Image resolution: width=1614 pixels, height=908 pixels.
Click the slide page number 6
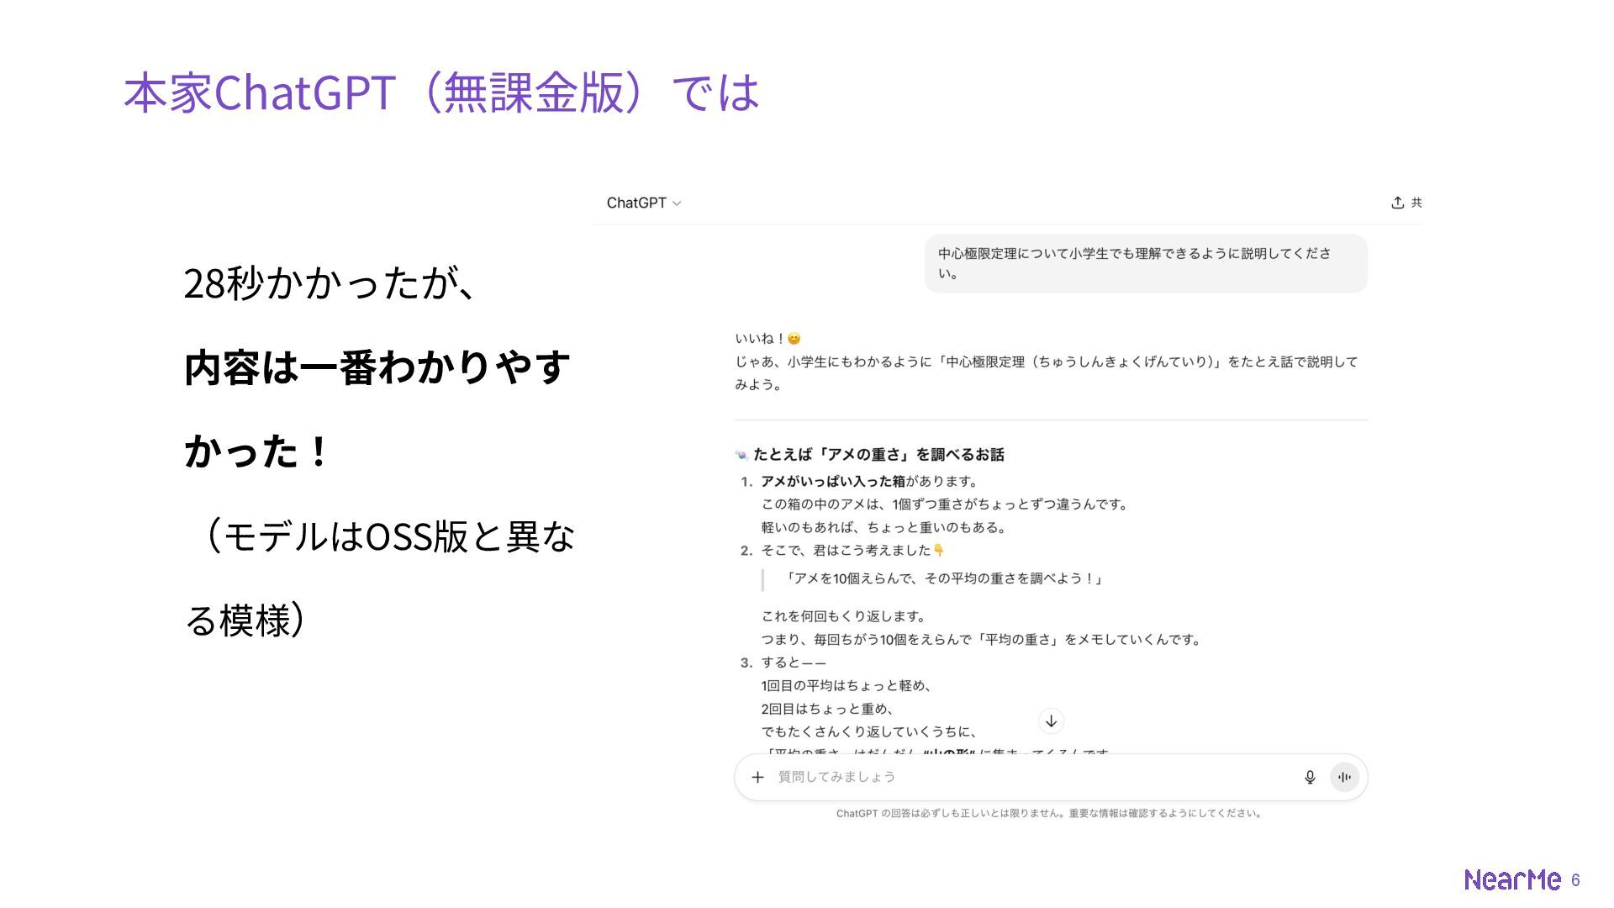[1575, 880]
